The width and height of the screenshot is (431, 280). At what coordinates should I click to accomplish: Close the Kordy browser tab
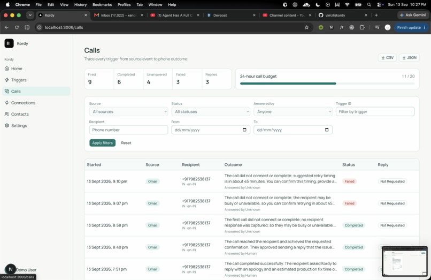point(86,15)
